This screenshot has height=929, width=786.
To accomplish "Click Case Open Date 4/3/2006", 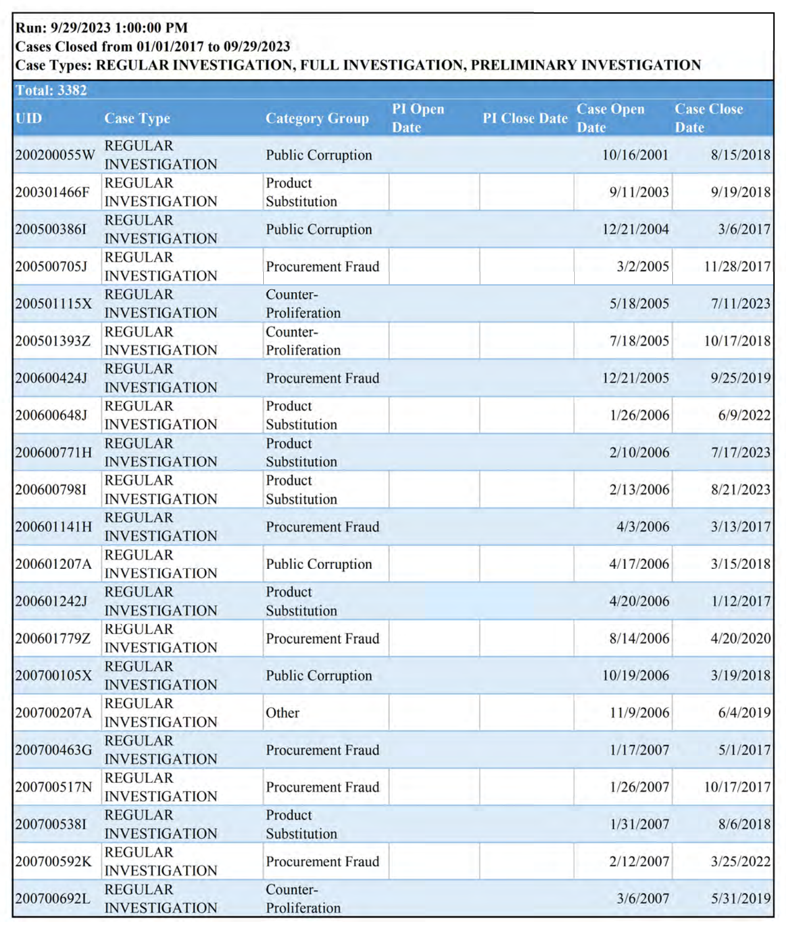I will click(x=643, y=527).
